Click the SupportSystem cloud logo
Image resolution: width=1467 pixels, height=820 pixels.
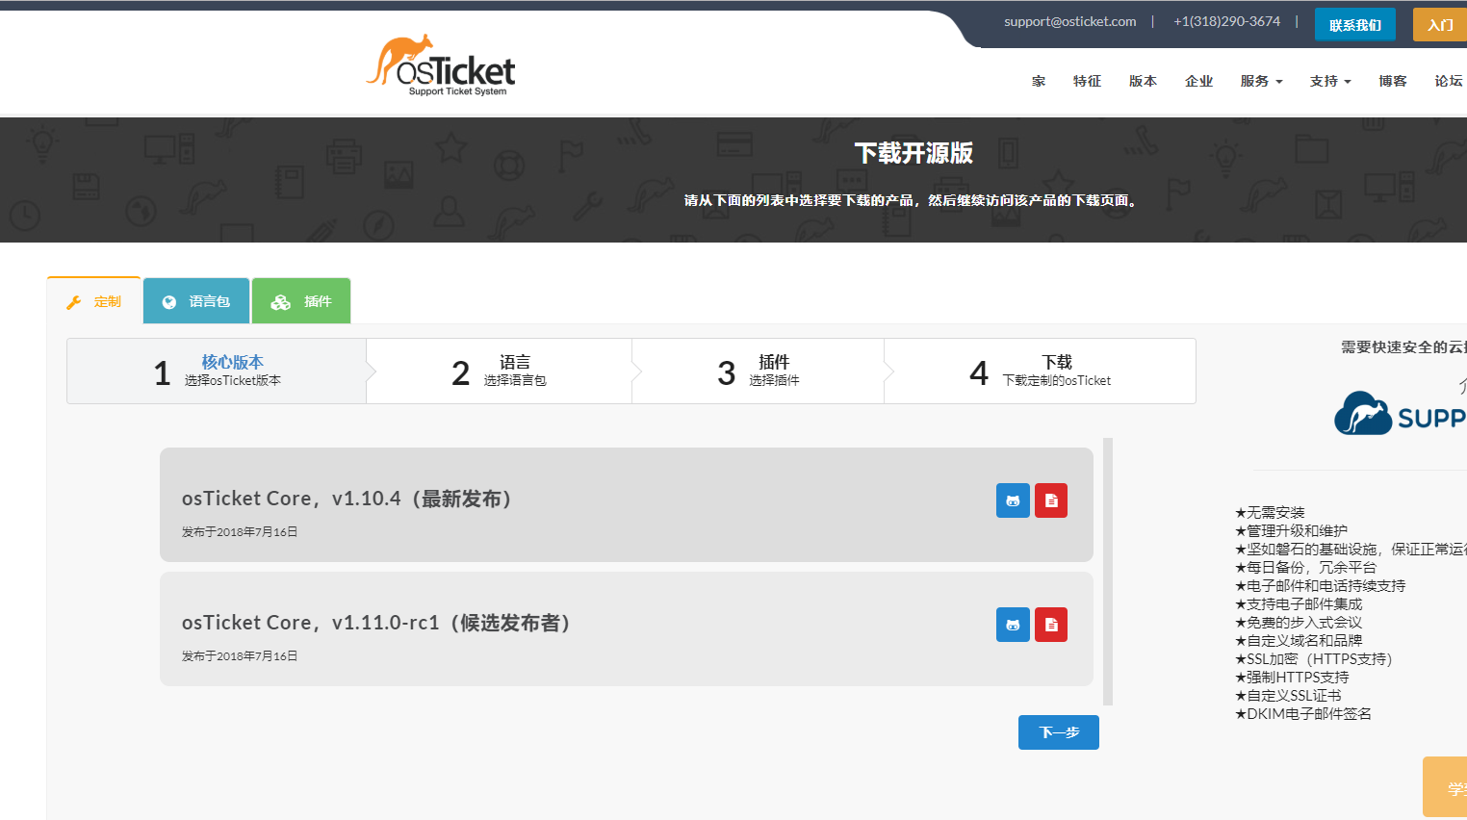(1401, 413)
